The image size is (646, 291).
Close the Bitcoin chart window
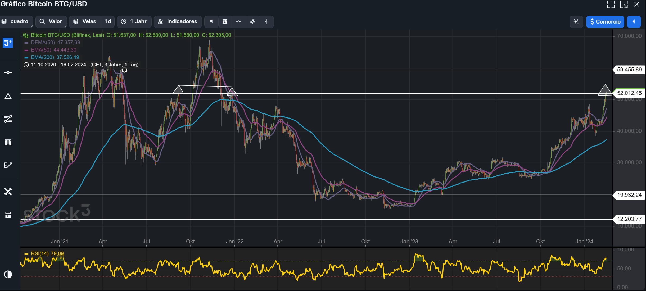(x=637, y=4)
